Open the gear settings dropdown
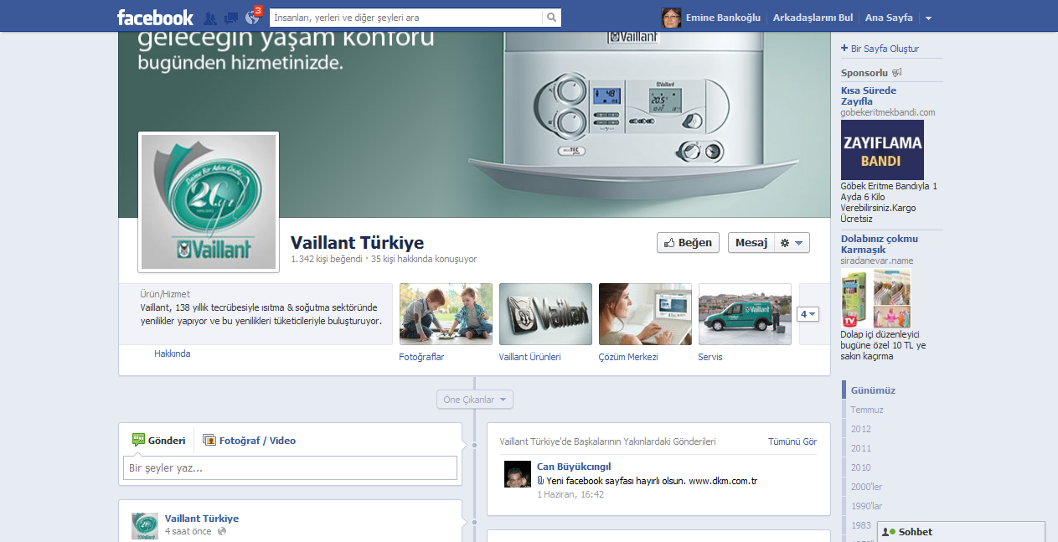The width and height of the screenshot is (1058, 542). (x=792, y=243)
